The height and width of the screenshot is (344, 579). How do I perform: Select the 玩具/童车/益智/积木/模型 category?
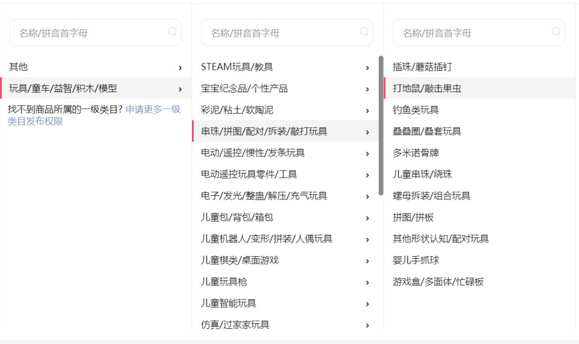pos(63,89)
